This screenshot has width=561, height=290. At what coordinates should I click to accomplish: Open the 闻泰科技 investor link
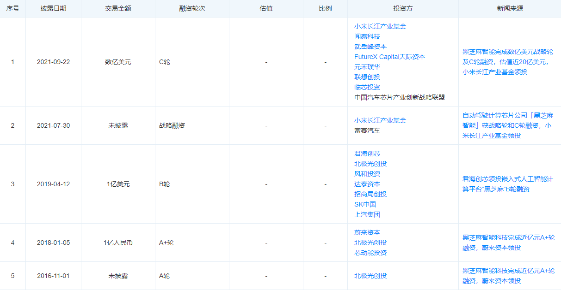(367, 36)
